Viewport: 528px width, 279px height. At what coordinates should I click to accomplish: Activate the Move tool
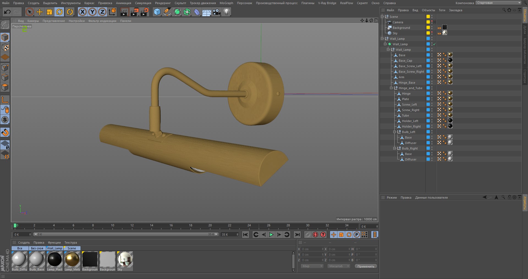coord(40,12)
